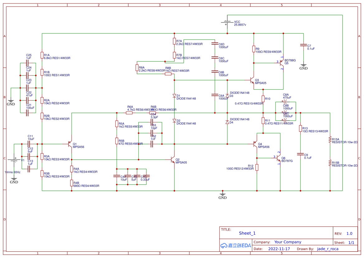
Task: Select transistor Q2 MPSA05 symbol
Action: tap(172, 160)
